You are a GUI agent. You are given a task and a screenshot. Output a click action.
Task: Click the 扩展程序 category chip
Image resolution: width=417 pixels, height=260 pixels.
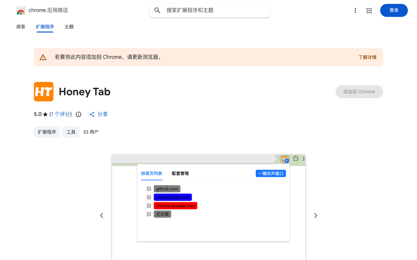[47, 132]
